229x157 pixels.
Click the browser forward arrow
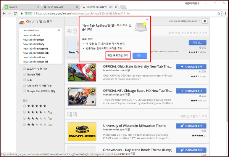click(x=10, y=13)
